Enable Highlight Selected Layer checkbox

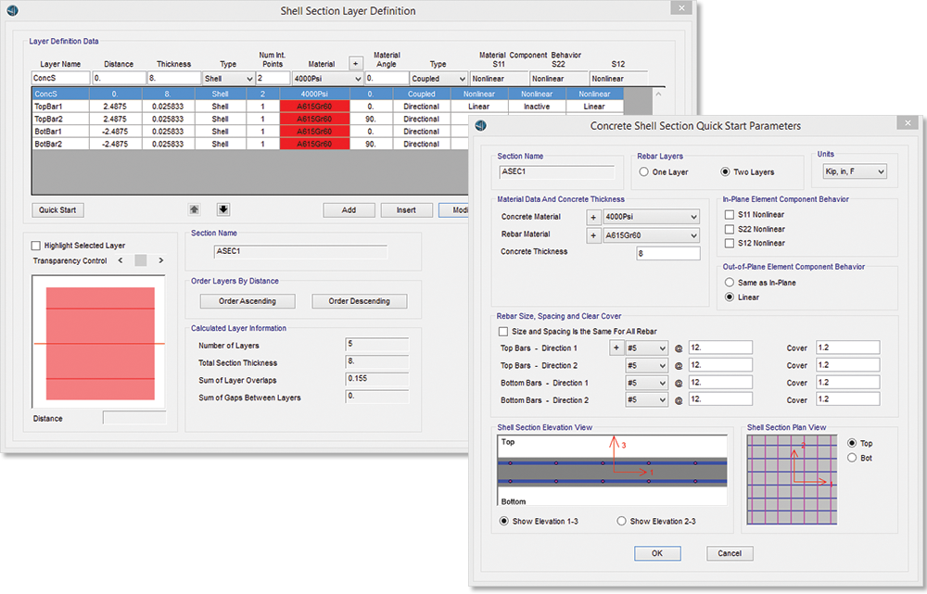click(x=36, y=246)
